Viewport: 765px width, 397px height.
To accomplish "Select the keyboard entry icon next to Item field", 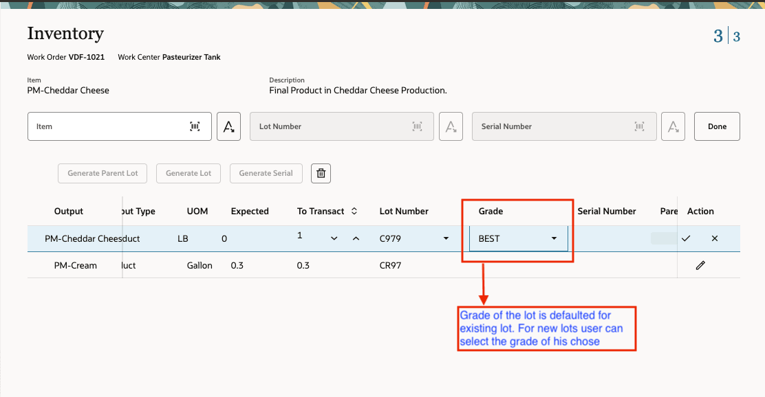I will pos(228,126).
